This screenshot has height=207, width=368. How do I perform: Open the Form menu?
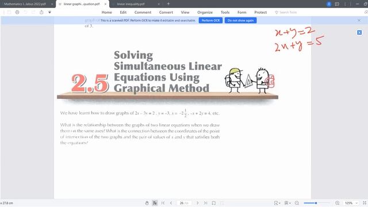point(241,12)
